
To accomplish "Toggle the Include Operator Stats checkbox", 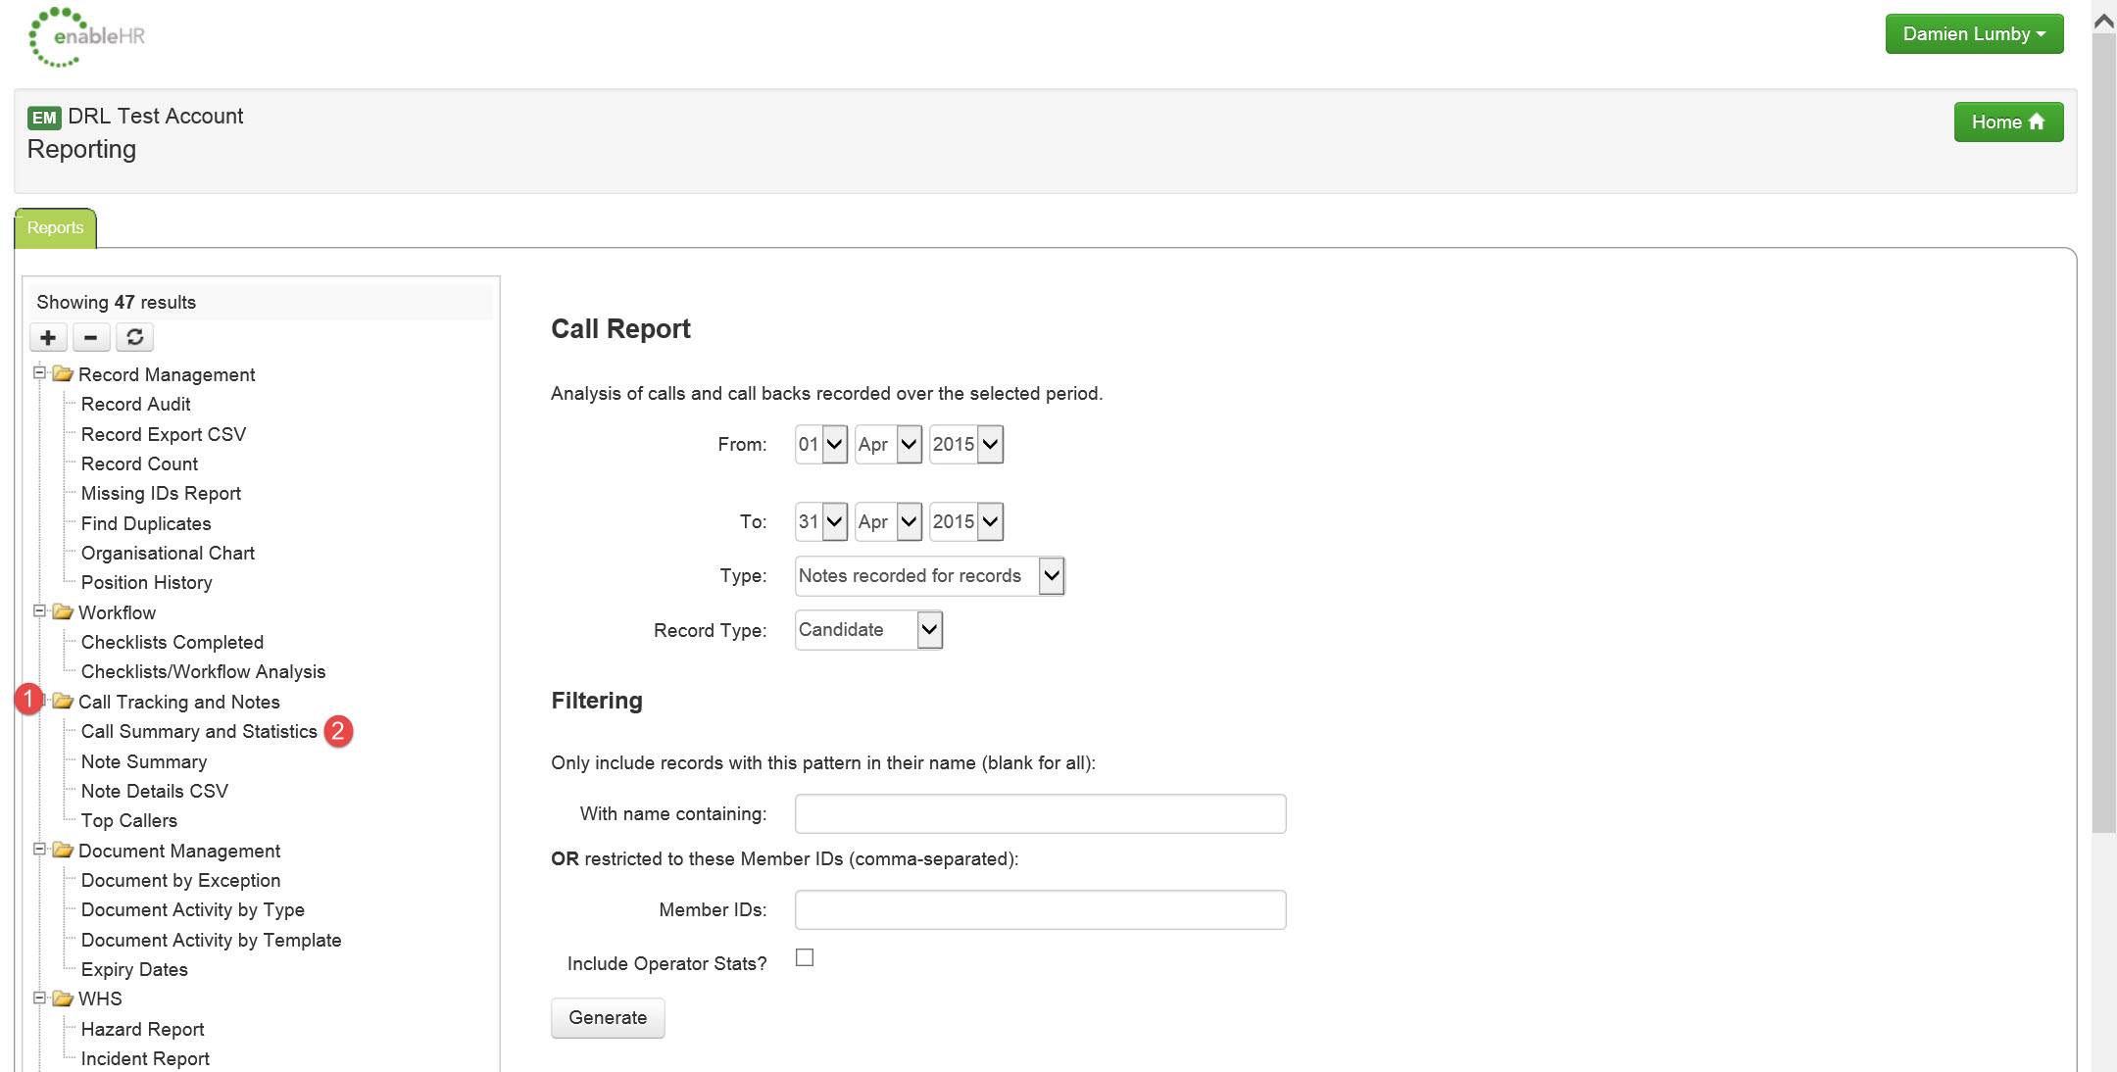I will click(x=805, y=957).
